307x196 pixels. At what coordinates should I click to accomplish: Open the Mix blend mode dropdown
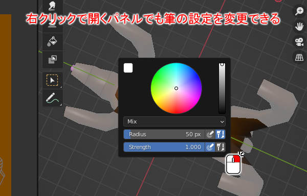tap(174, 121)
